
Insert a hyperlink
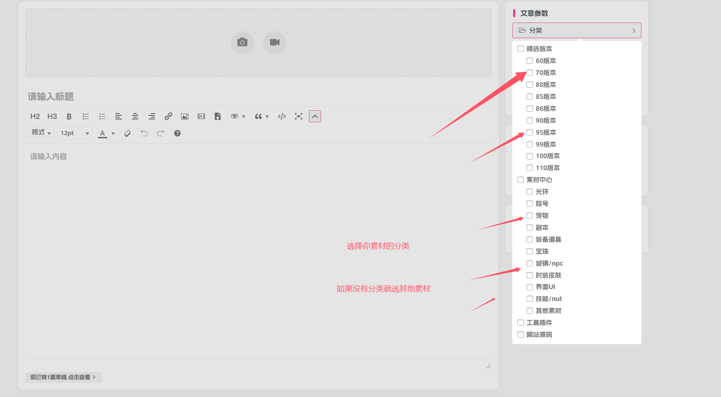click(x=168, y=116)
